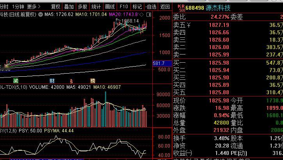Click the 外盘 value 21932
The width and height of the screenshot is (283, 160).
point(221,130)
